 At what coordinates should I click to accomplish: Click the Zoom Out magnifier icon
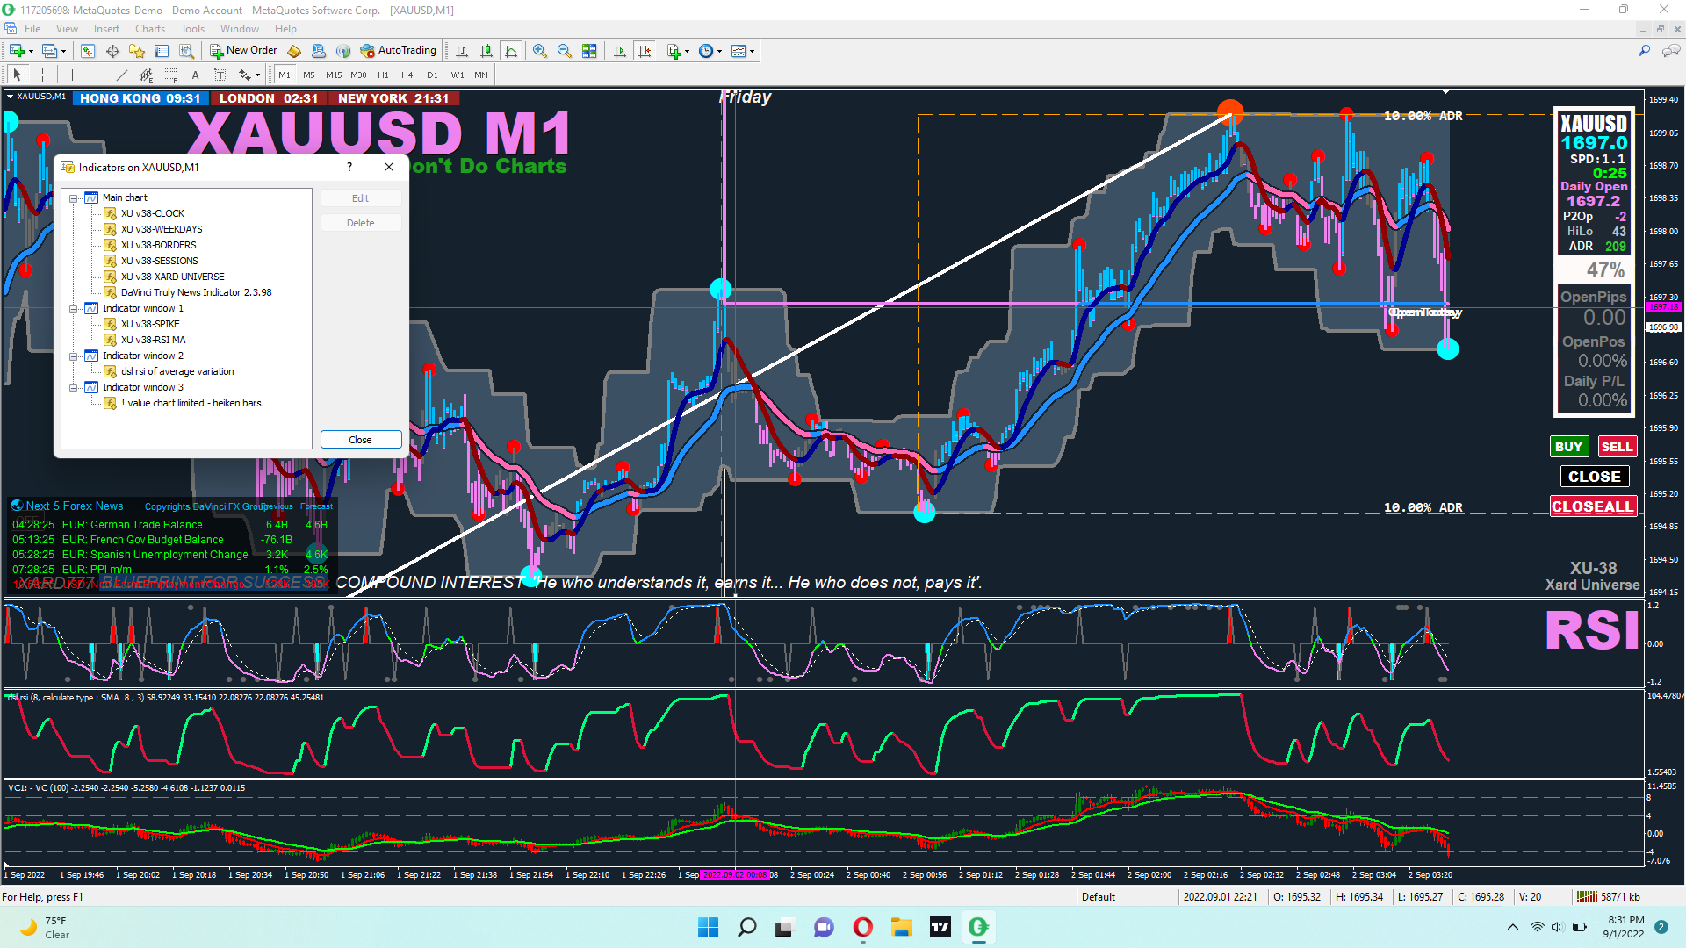tap(565, 51)
